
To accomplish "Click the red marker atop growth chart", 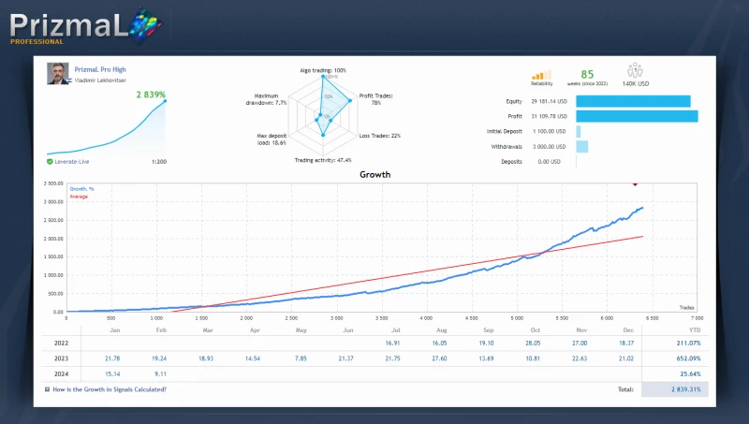I will (x=635, y=183).
